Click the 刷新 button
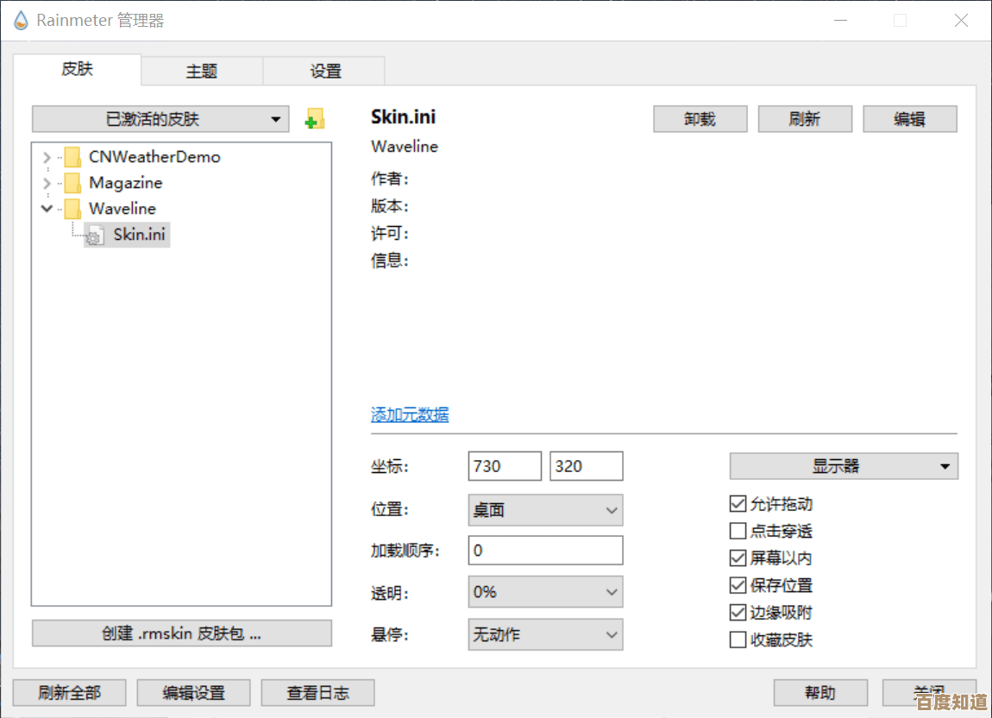Viewport: 992px width, 718px height. [x=804, y=119]
